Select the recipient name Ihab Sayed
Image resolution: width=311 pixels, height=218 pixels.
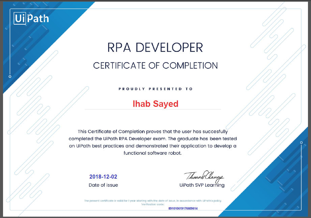point(155,104)
